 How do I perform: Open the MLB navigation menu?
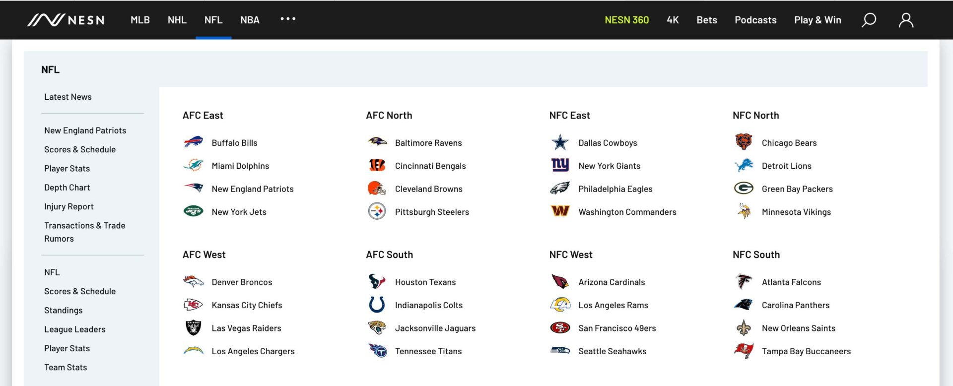[x=140, y=20]
